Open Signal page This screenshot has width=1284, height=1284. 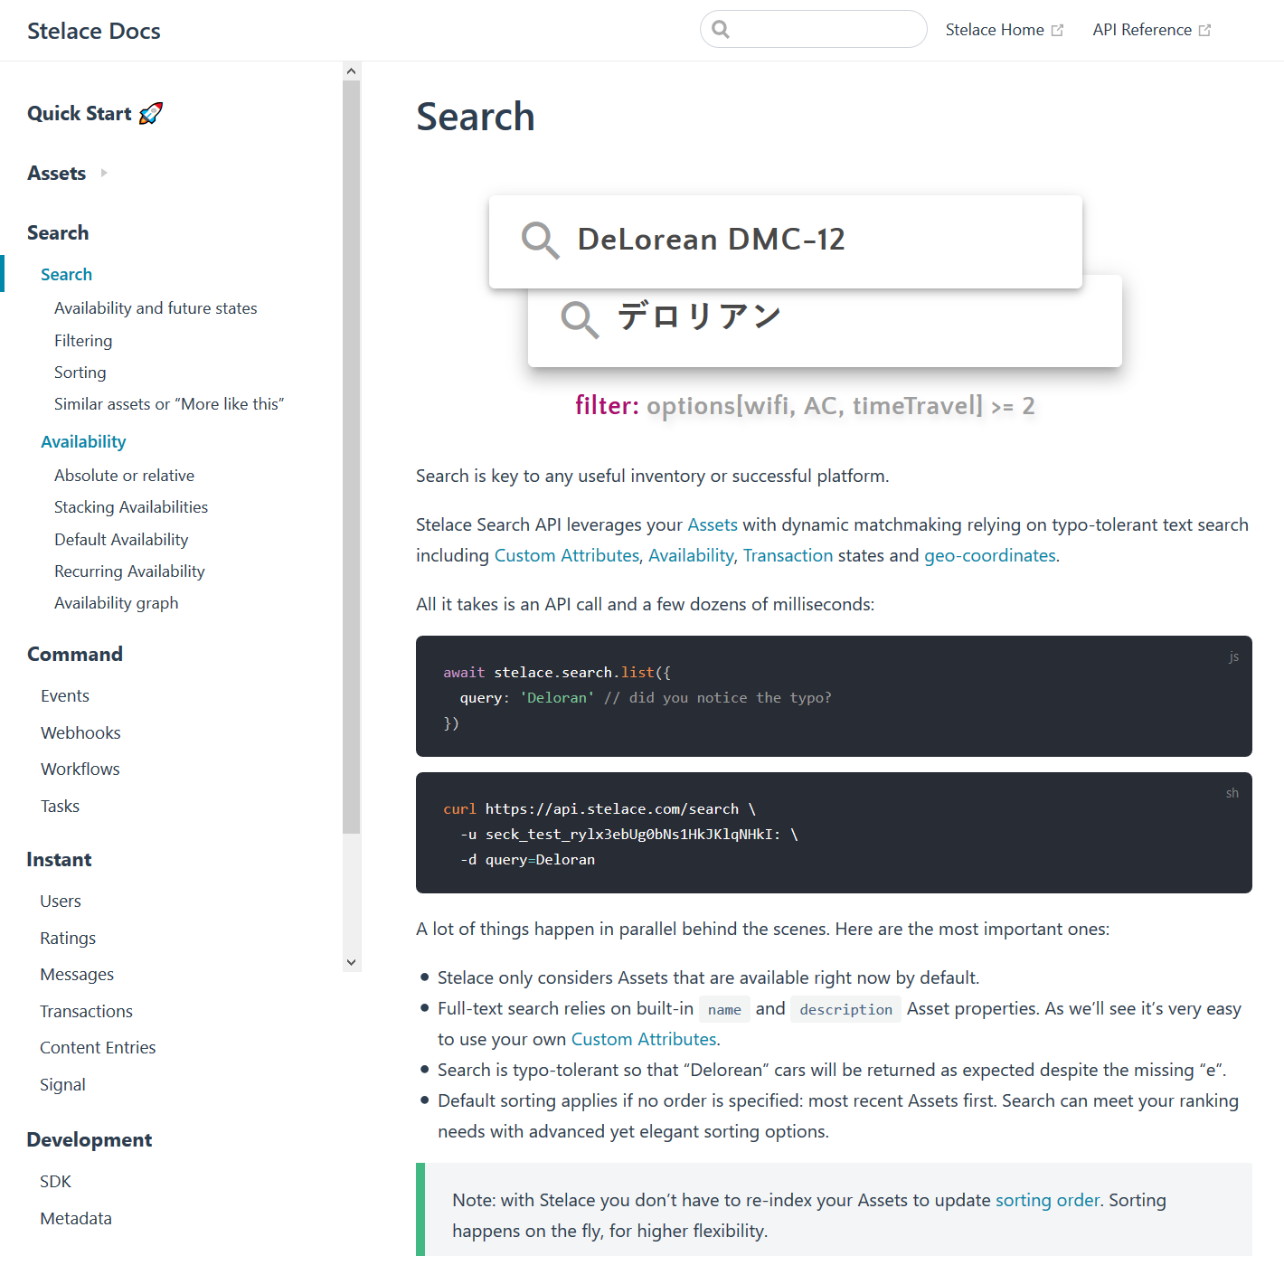[62, 1085]
